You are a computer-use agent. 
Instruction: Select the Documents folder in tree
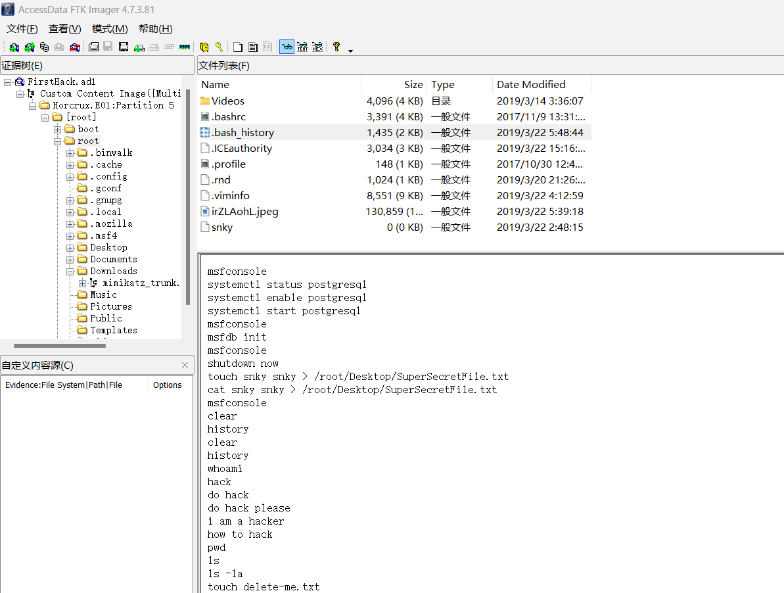click(114, 259)
